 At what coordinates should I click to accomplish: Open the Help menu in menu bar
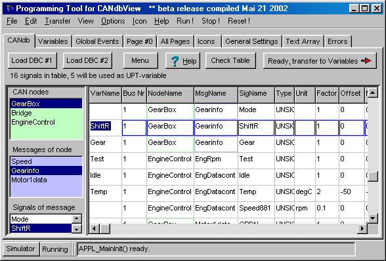pyautogui.click(x=161, y=21)
